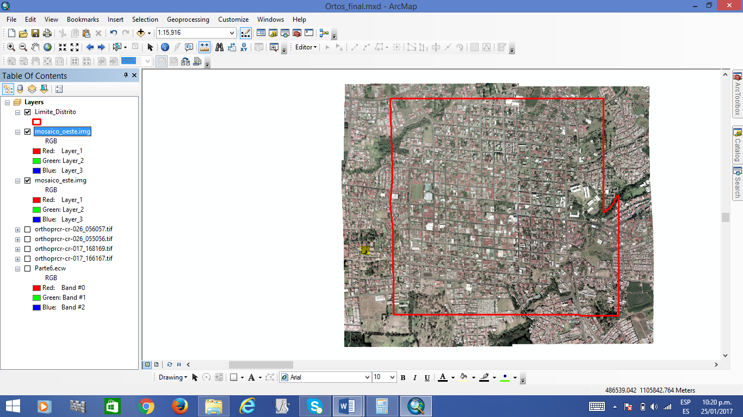Expand the orthoprcr-cr-026_056057.tif layer
Screen dimensions: 743x417
pos(17,230)
